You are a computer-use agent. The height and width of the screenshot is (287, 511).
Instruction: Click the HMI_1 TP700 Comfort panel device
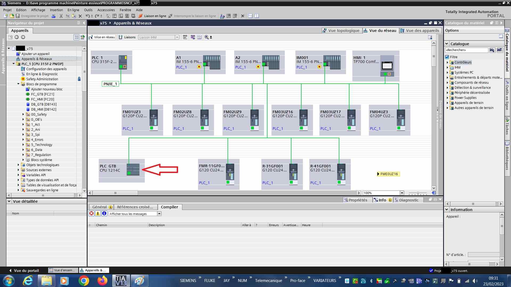tap(387, 66)
